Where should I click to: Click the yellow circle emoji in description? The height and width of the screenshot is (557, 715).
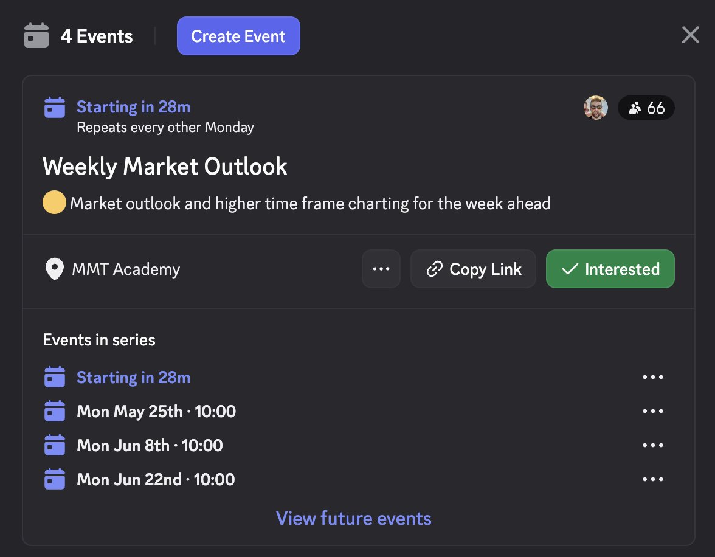(54, 202)
